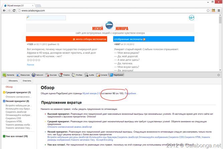Select Укажите размеры изобр... sidebar rule
This screenshot has width=223, height=149.
[x=19, y=125]
